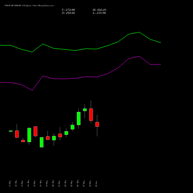Click the red candle for 21 May
Image resolution: width=193 pixels, height=193 pixels.
pos(60,135)
